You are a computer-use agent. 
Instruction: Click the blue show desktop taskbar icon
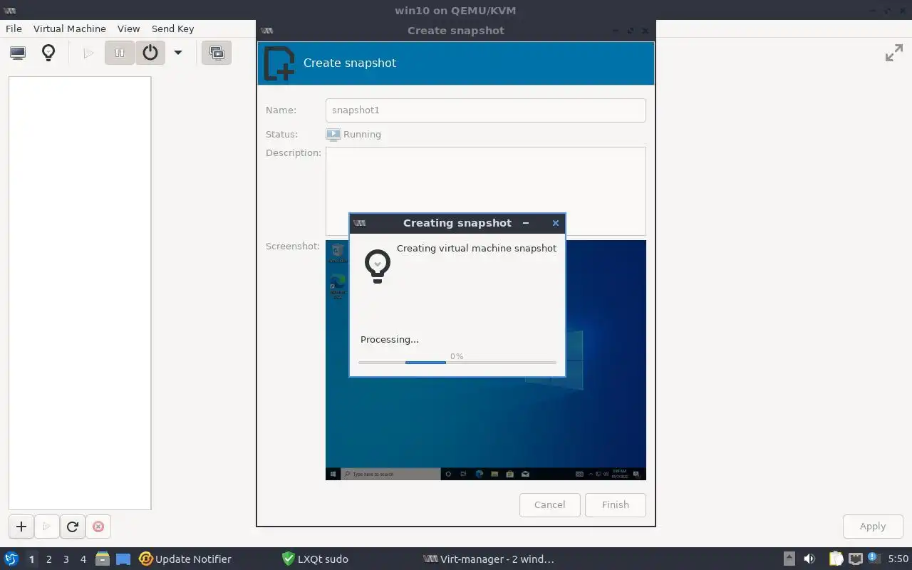123,559
